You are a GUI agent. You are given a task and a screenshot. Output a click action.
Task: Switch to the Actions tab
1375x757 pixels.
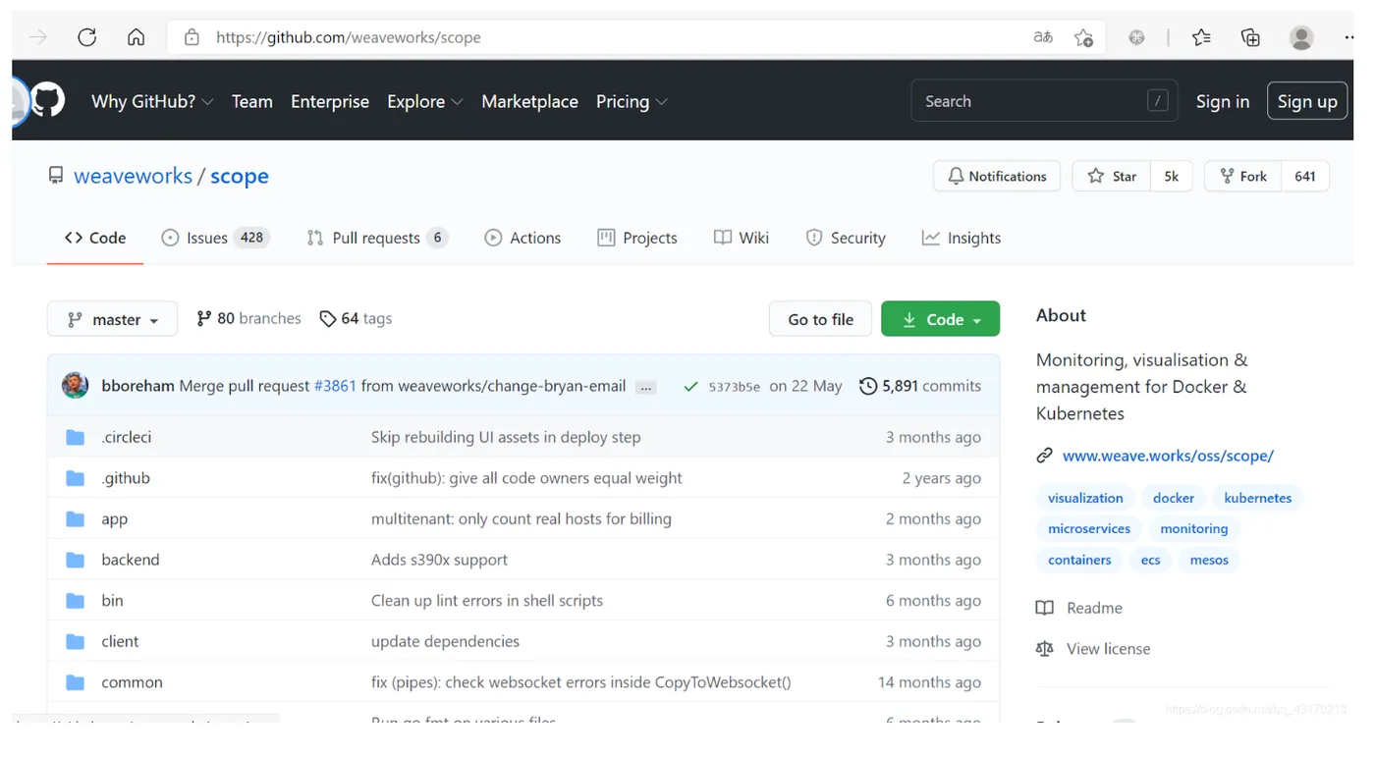pos(522,238)
